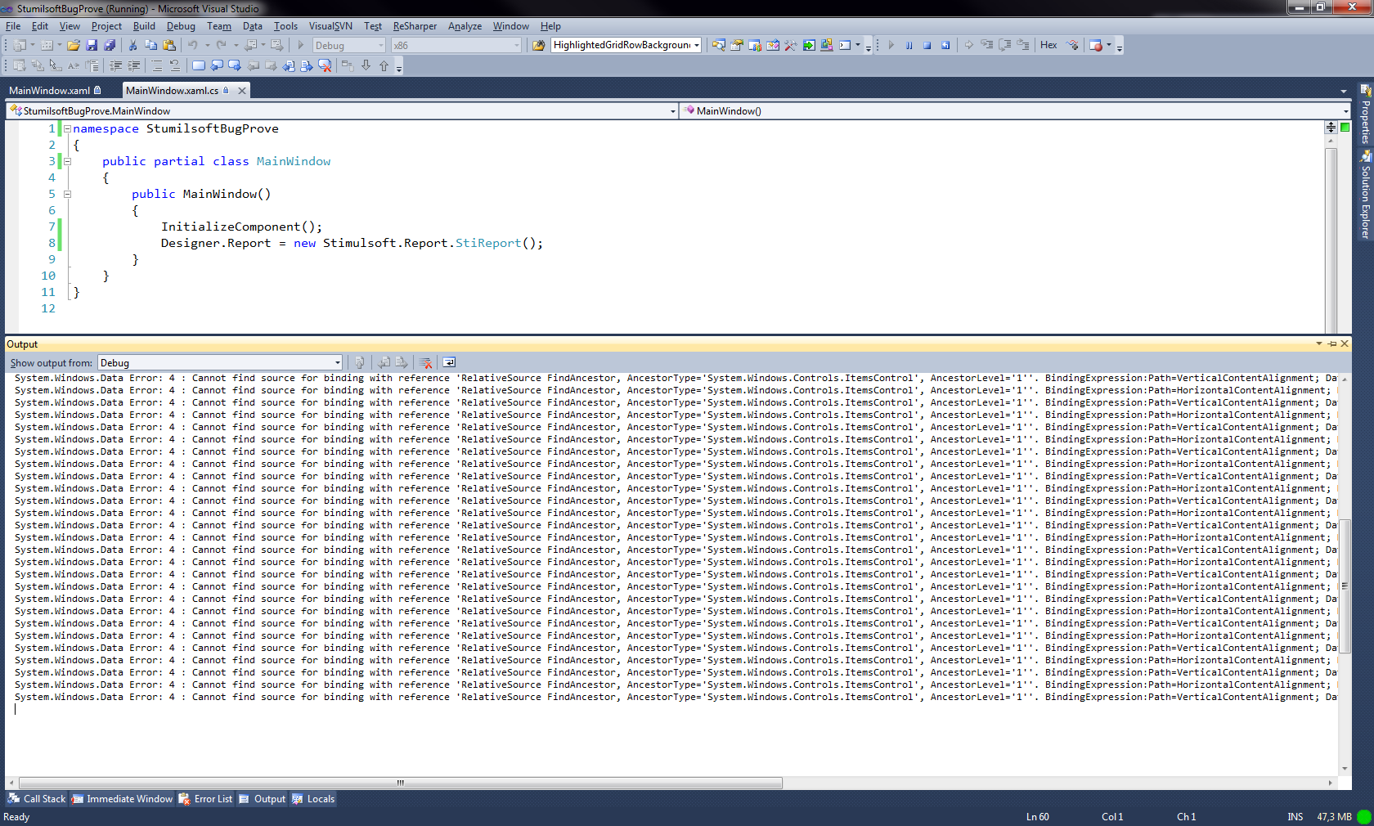Toggle a bookmark on current line
Viewport: 1374px width, 826px height.
(x=198, y=66)
